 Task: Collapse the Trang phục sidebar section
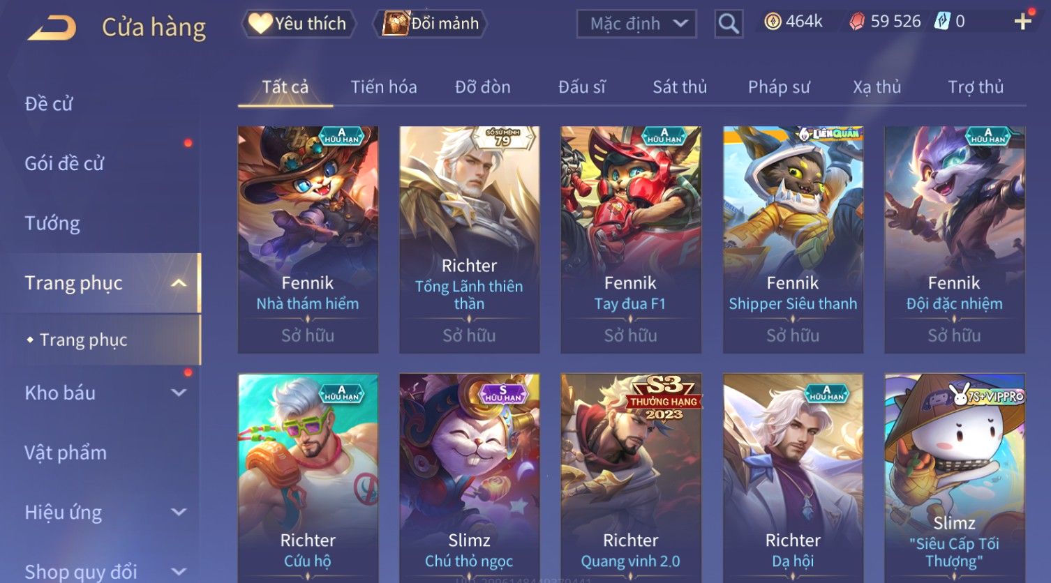point(179,283)
